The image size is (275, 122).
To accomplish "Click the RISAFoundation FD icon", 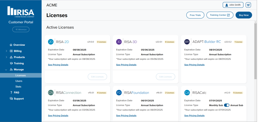I will coord(119,93).
